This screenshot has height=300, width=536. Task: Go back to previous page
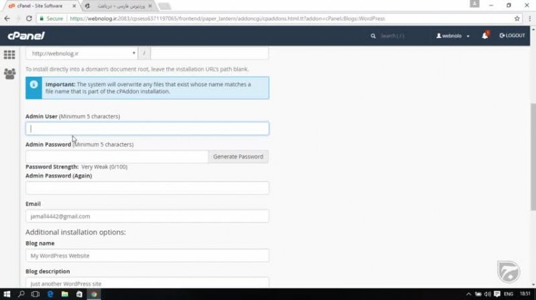(x=7, y=19)
